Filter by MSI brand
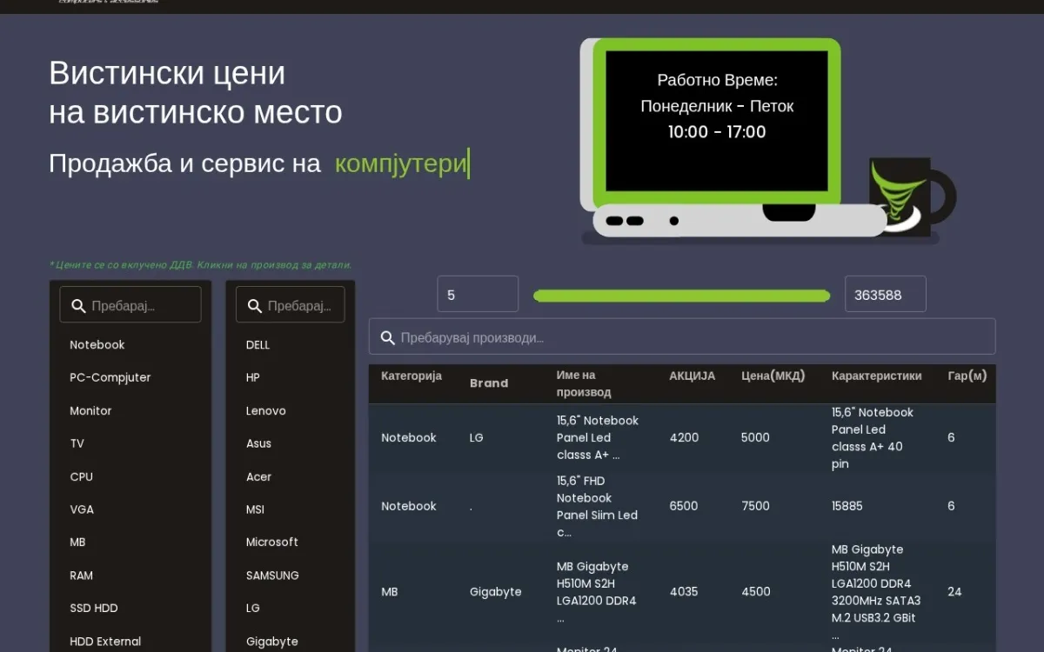Screen dimensions: 1044x652 coord(255,509)
